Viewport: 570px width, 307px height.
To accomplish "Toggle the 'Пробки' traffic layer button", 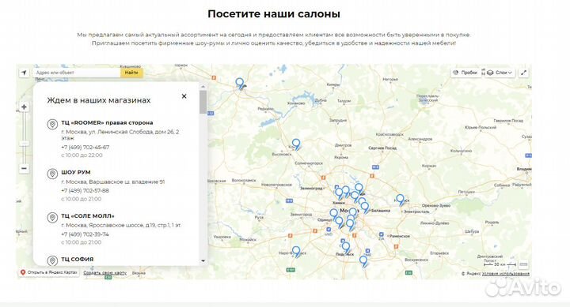I will 465,73.
